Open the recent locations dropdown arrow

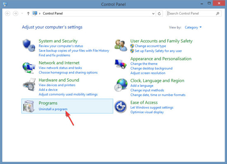(22, 14)
